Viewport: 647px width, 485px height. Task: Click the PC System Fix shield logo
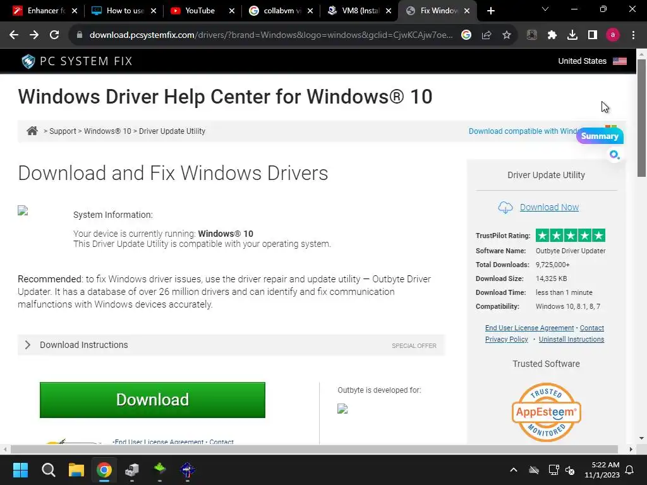(28, 61)
